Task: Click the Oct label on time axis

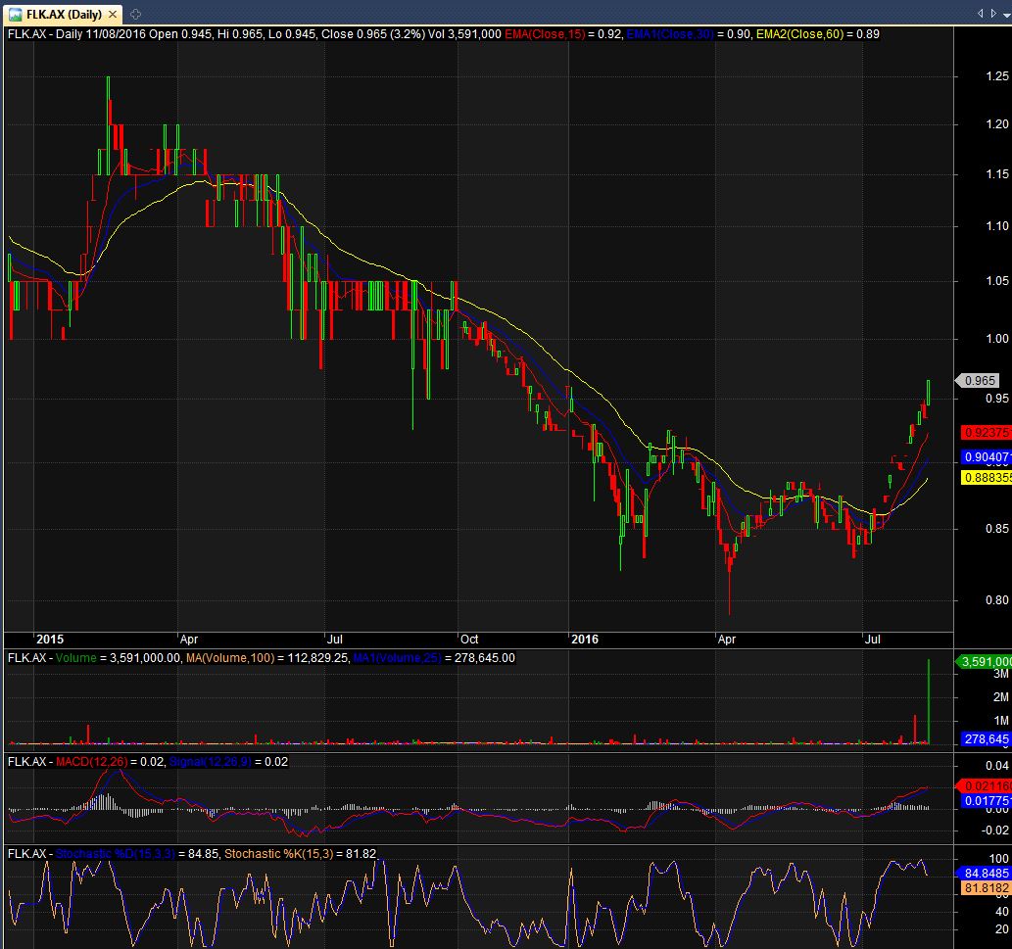Action: (469, 640)
